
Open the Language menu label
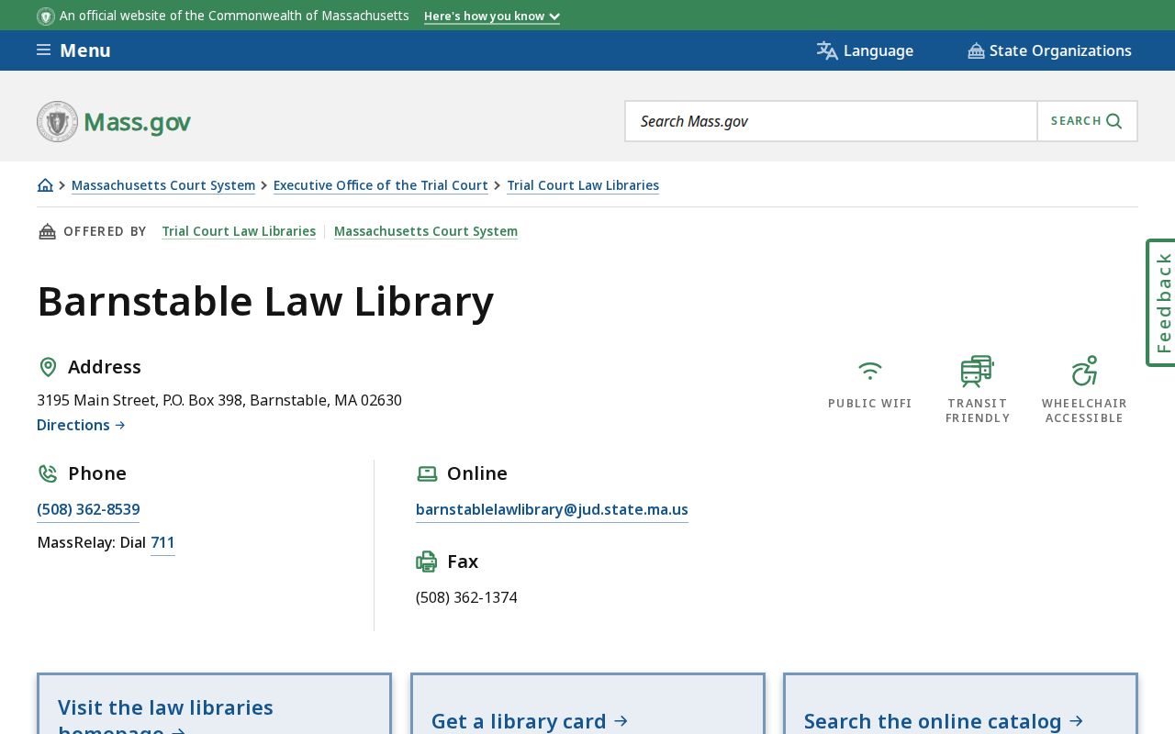click(878, 50)
